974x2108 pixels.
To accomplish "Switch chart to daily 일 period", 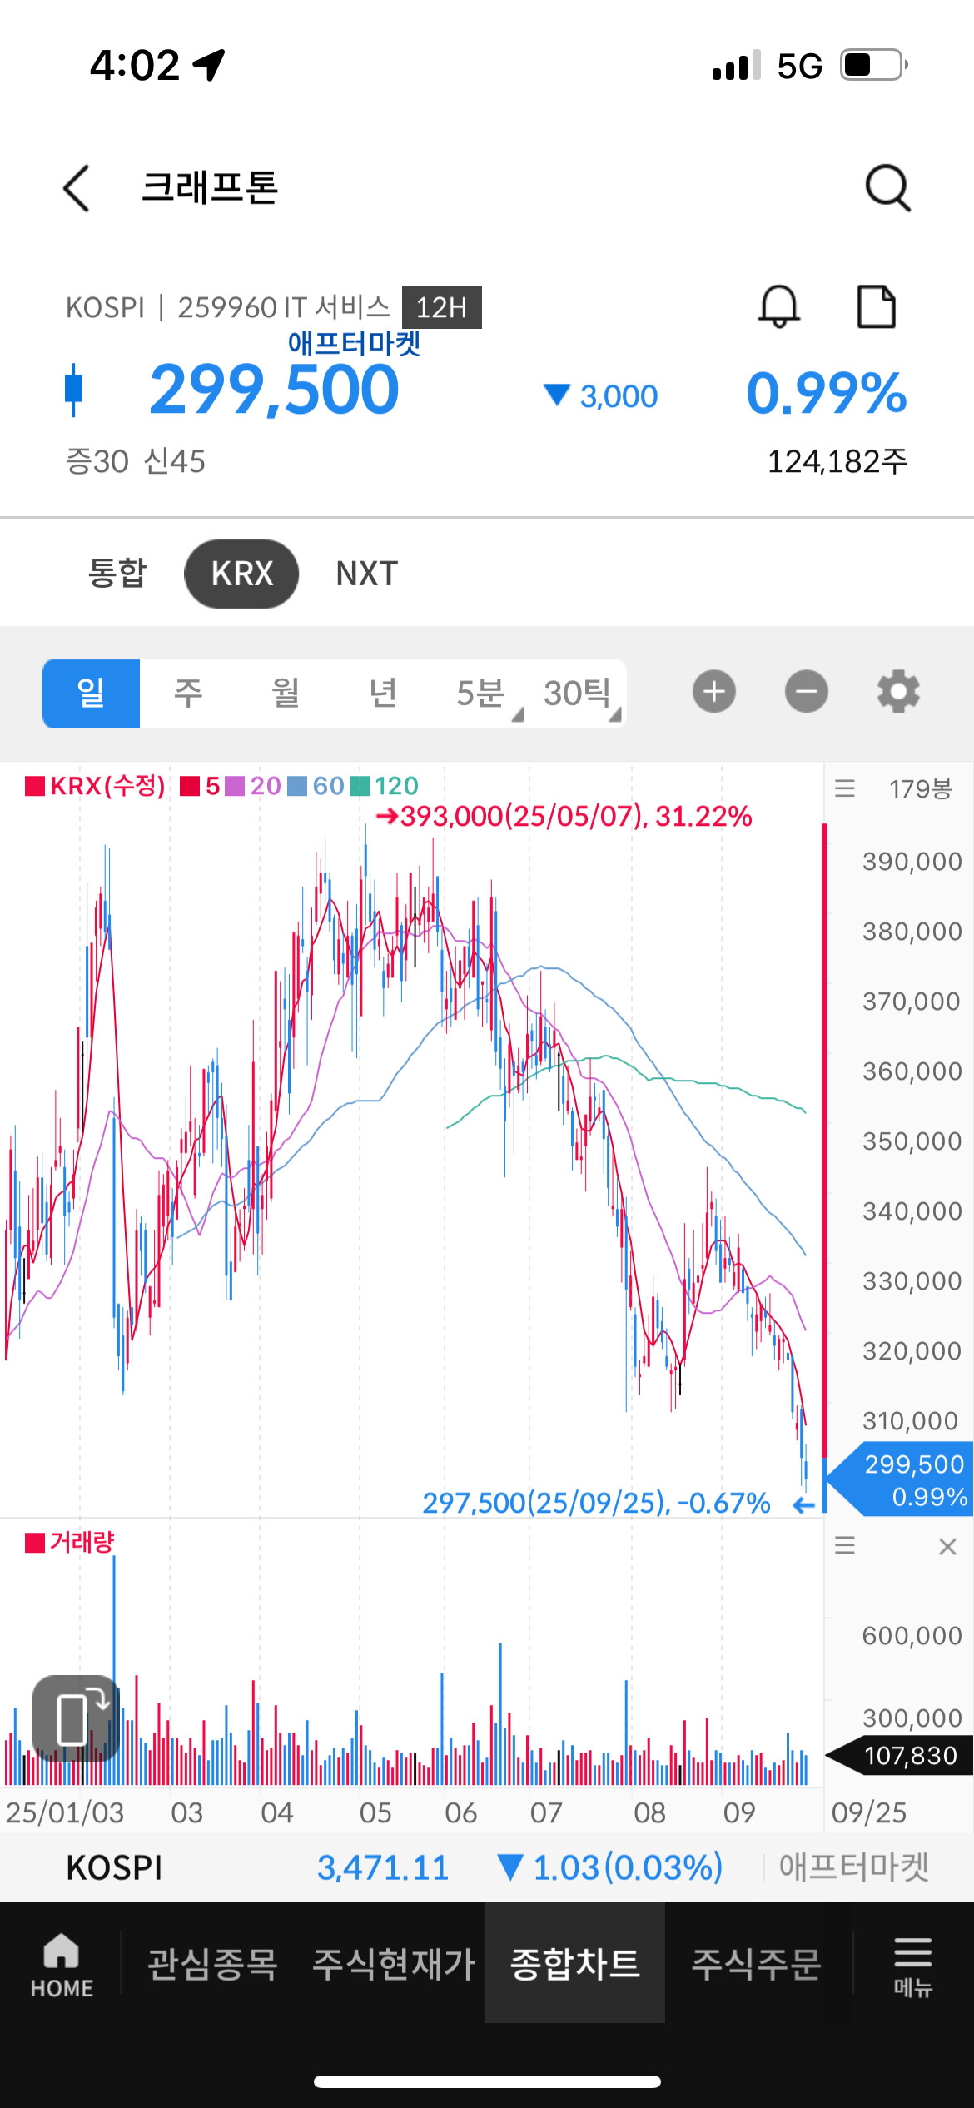I will (91, 694).
